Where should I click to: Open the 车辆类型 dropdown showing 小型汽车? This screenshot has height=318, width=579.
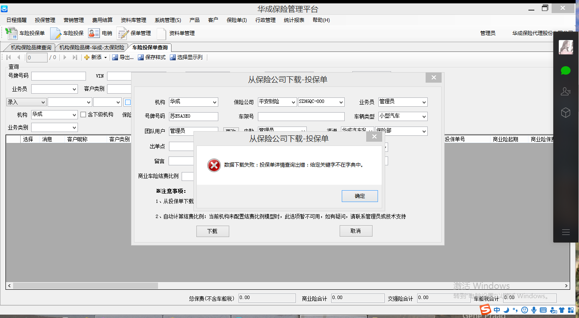click(x=424, y=116)
